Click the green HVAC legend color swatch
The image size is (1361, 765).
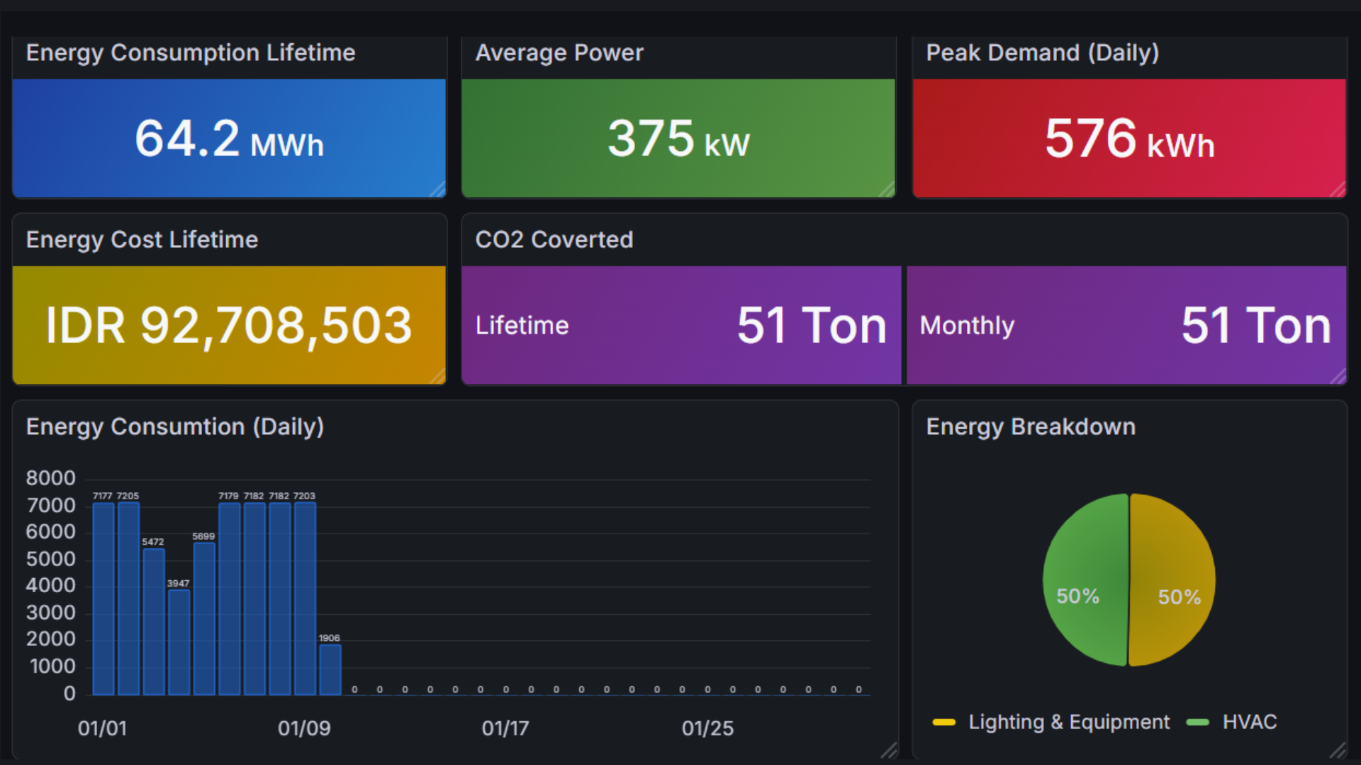pyautogui.click(x=1197, y=722)
